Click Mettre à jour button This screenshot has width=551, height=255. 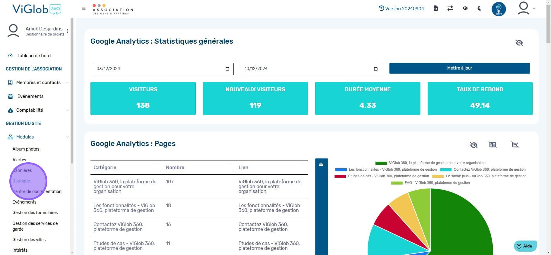(x=460, y=68)
